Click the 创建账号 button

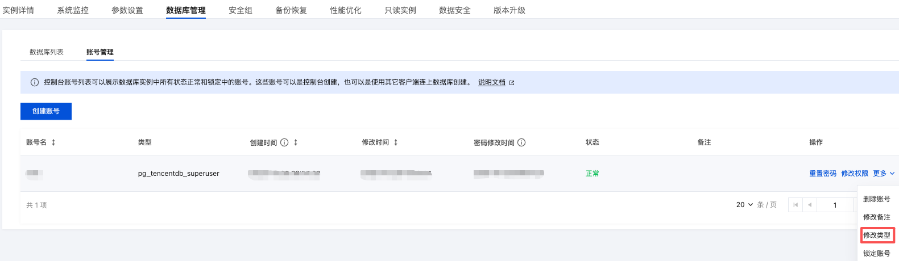click(46, 111)
